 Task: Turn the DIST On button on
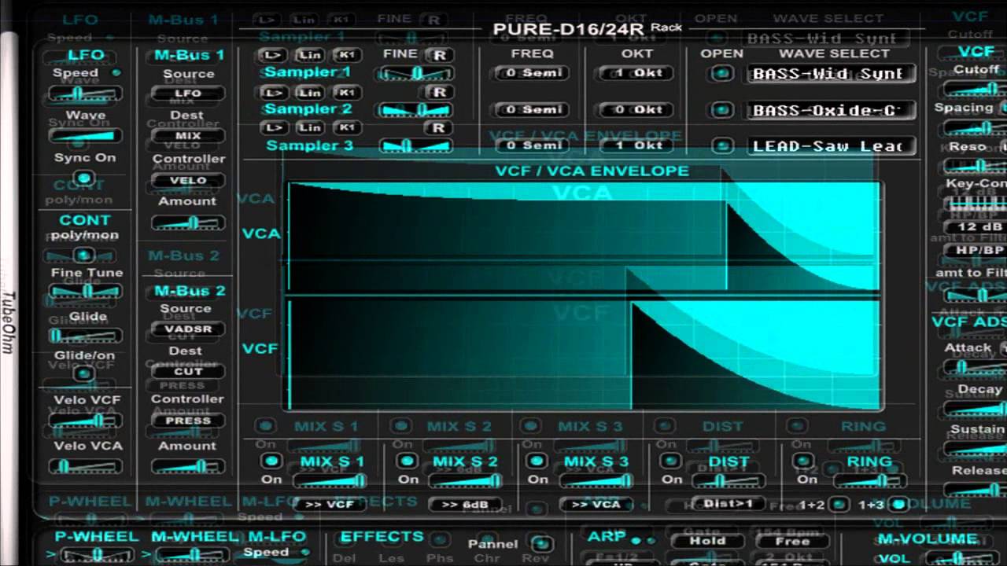coord(671,461)
